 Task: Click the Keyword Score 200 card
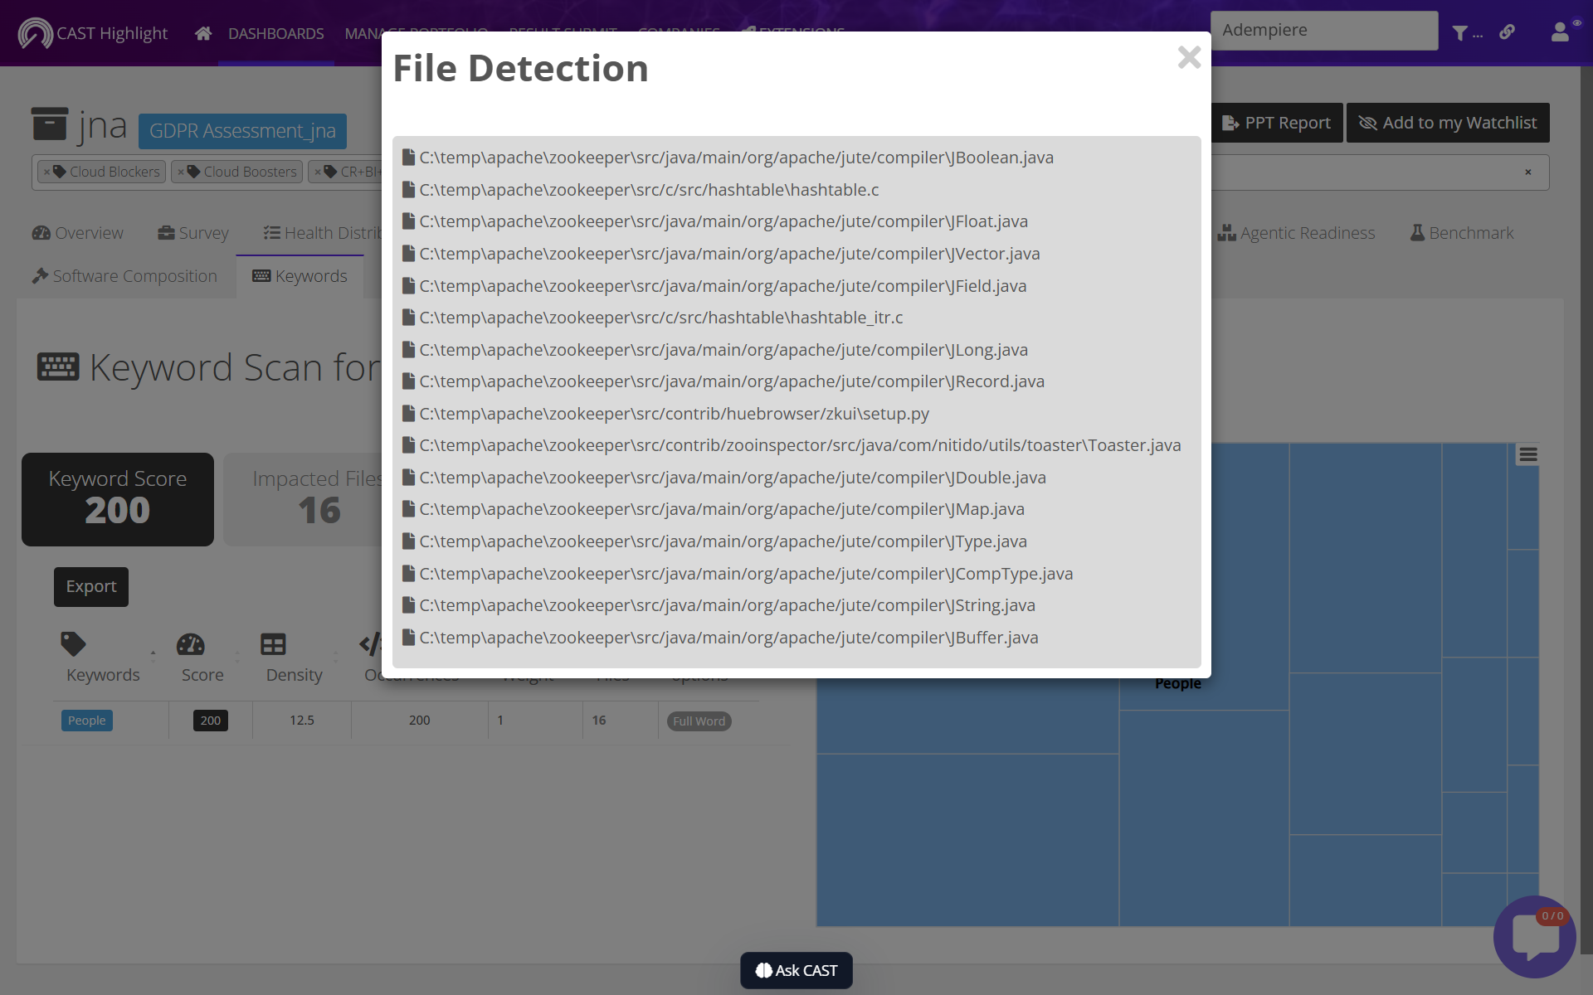tap(118, 499)
